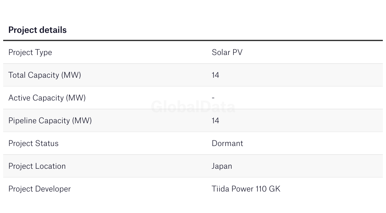Click the Total Capacity value 14
The width and height of the screenshot is (386, 213).
pyautogui.click(x=215, y=75)
